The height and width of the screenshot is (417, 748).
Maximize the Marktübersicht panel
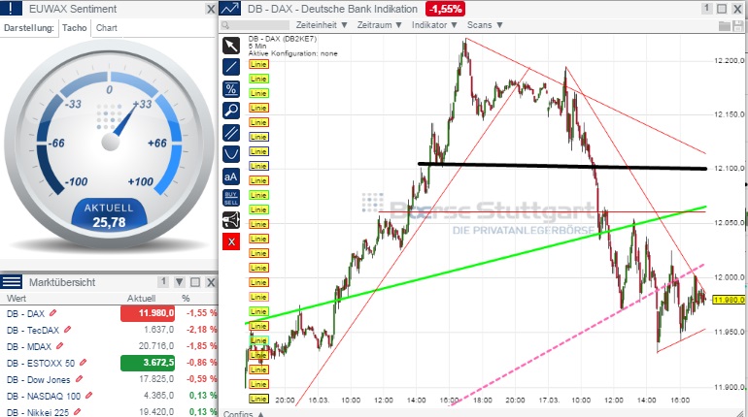click(195, 282)
